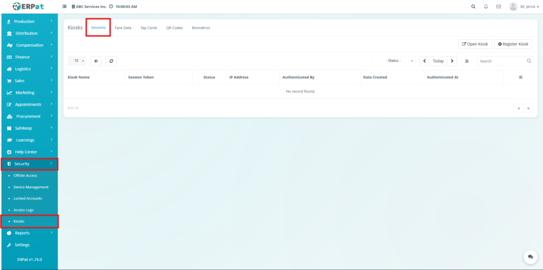Go to previous date with left arrow
This screenshot has height=270, width=543.
424,61
